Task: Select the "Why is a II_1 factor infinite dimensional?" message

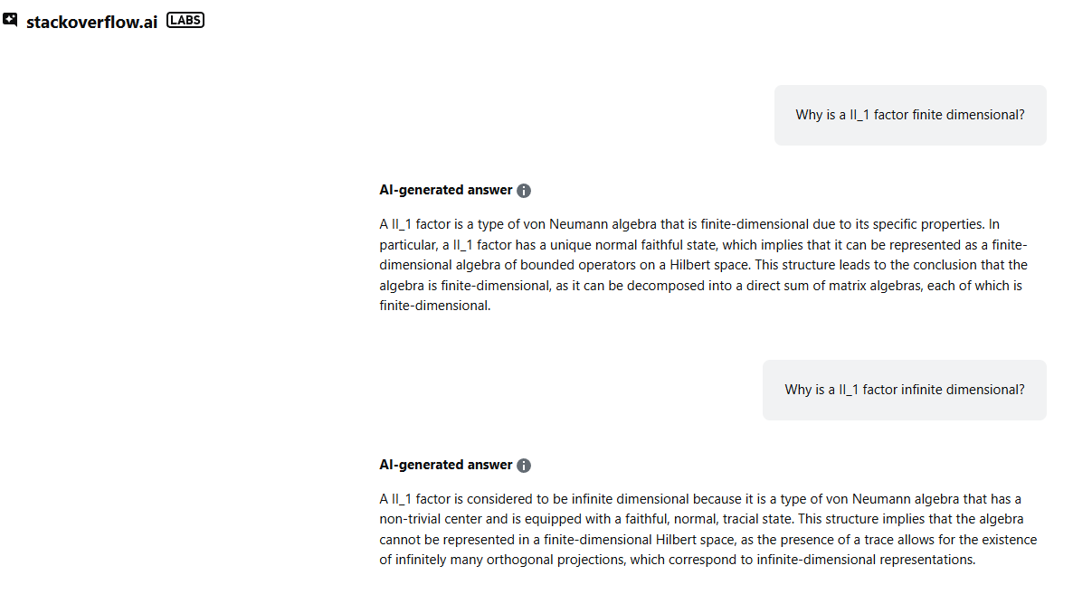Action: (905, 390)
